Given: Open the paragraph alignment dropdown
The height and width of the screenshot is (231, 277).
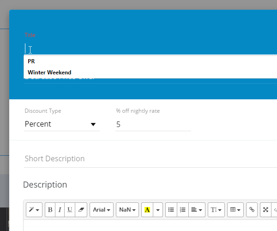Looking at the screenshot, I should [197, 210].
